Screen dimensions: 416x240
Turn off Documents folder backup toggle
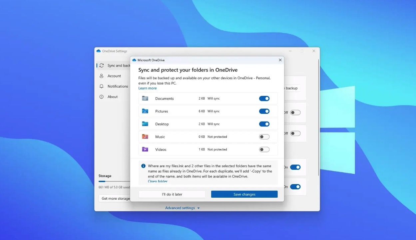(x=264, y=99)
